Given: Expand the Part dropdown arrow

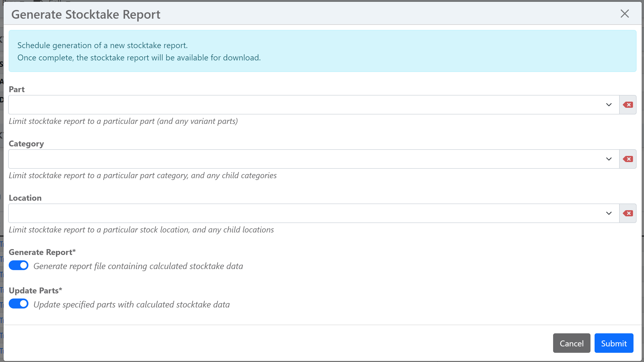Looking at the screenshot, I should point(609,105).
